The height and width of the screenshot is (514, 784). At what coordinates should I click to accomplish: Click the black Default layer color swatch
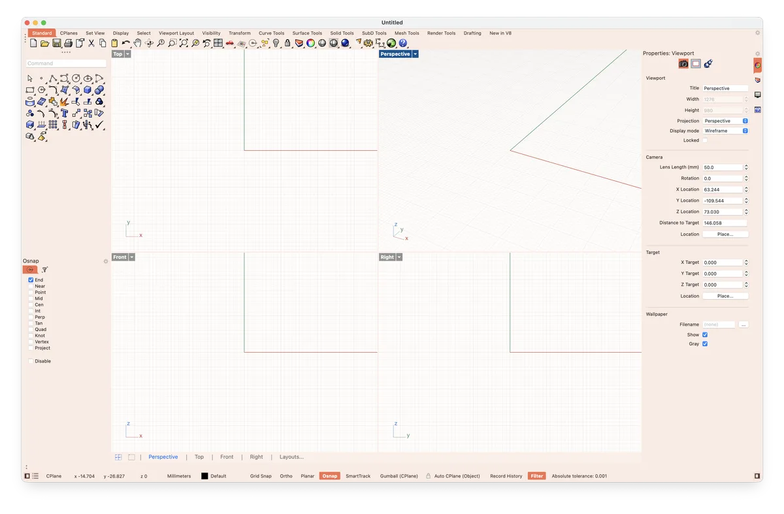pos(204,476)
